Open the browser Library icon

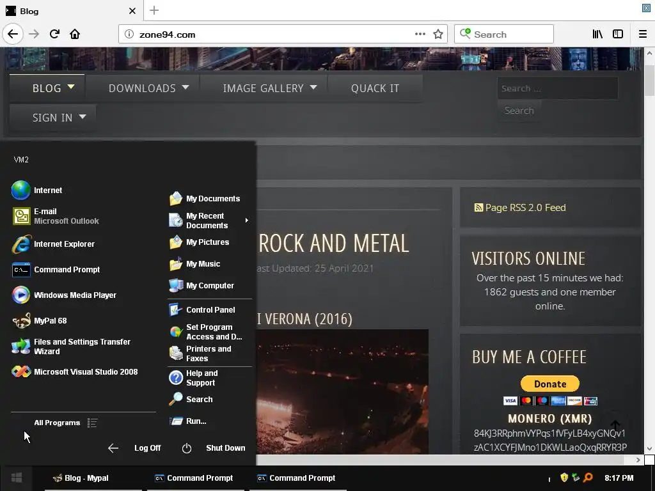[597, 35]
